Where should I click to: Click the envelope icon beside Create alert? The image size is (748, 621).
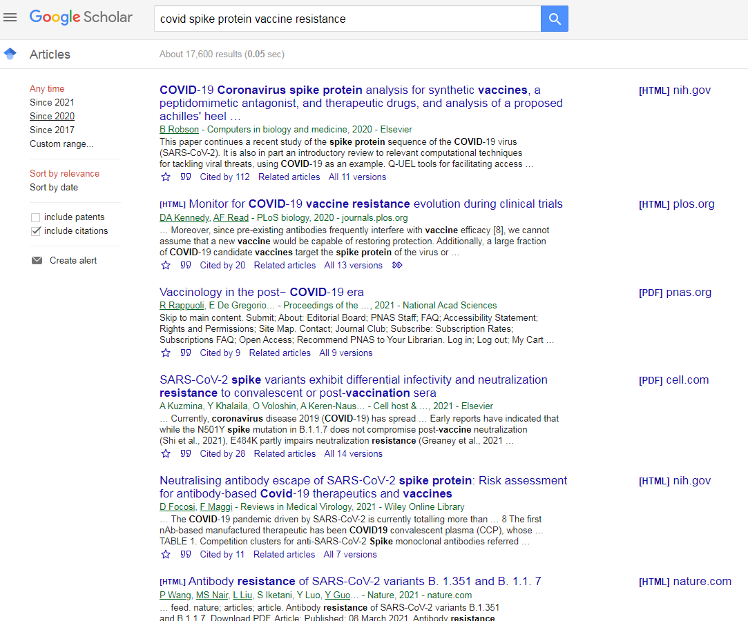tap(37, 260)
